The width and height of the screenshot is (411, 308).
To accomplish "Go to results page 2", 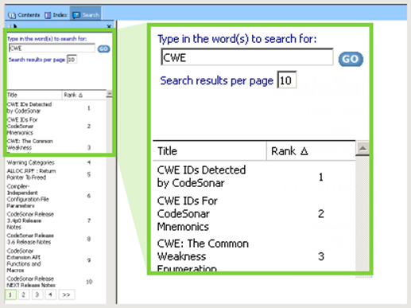I will pyautogui.click(x=24, y=294).
